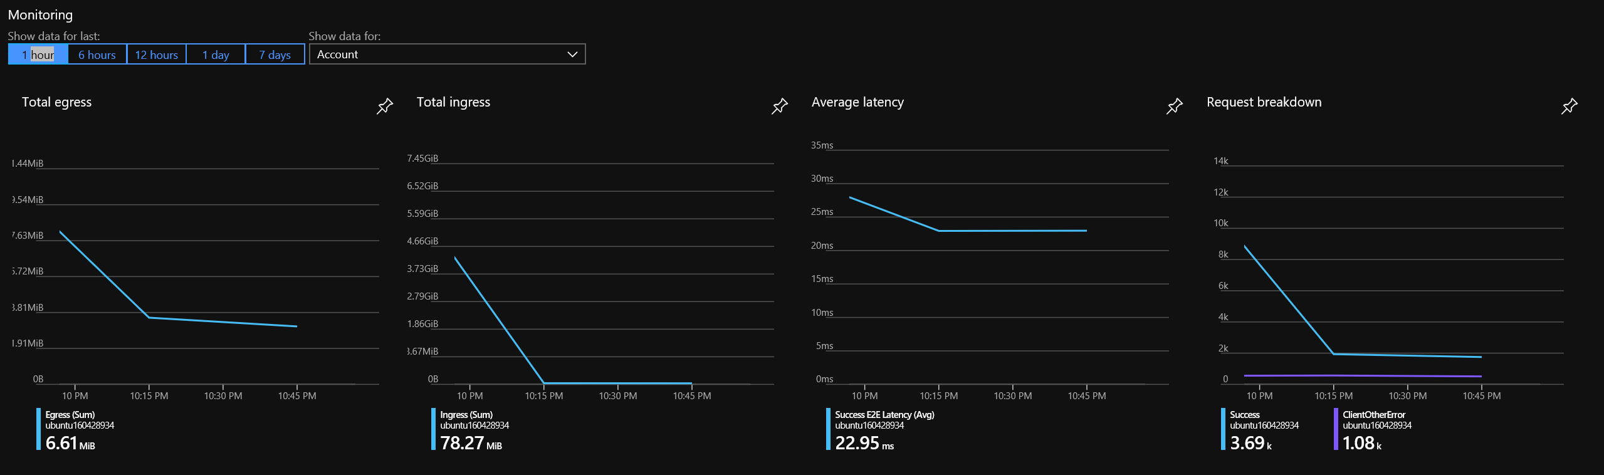Click the Monitoring section heading
The height and width of the screenshot is (475, 1604).
41,14
